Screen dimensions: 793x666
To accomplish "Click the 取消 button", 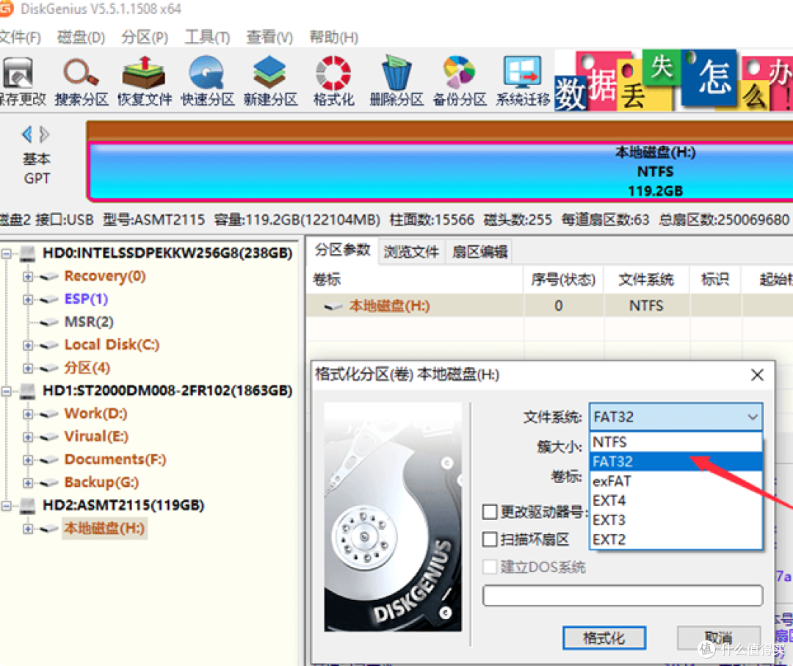I will coord(719,638).
